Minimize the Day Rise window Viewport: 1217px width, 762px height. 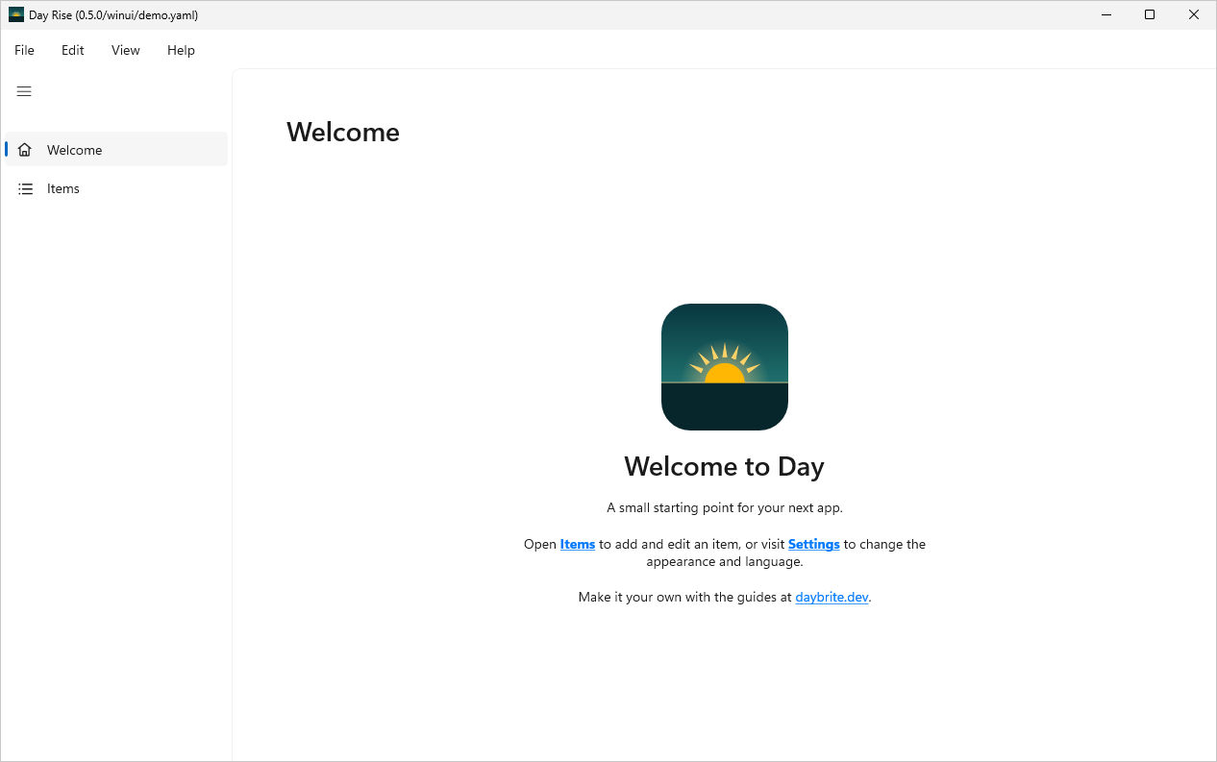pyautogui.click(x=1106, y=14)
